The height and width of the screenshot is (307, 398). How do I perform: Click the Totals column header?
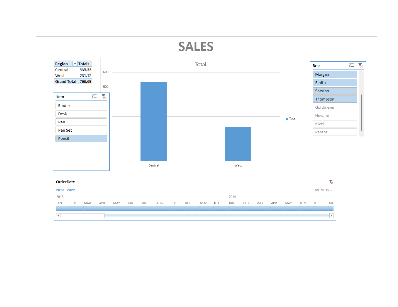pyautogui.click(x=84, y=64)
